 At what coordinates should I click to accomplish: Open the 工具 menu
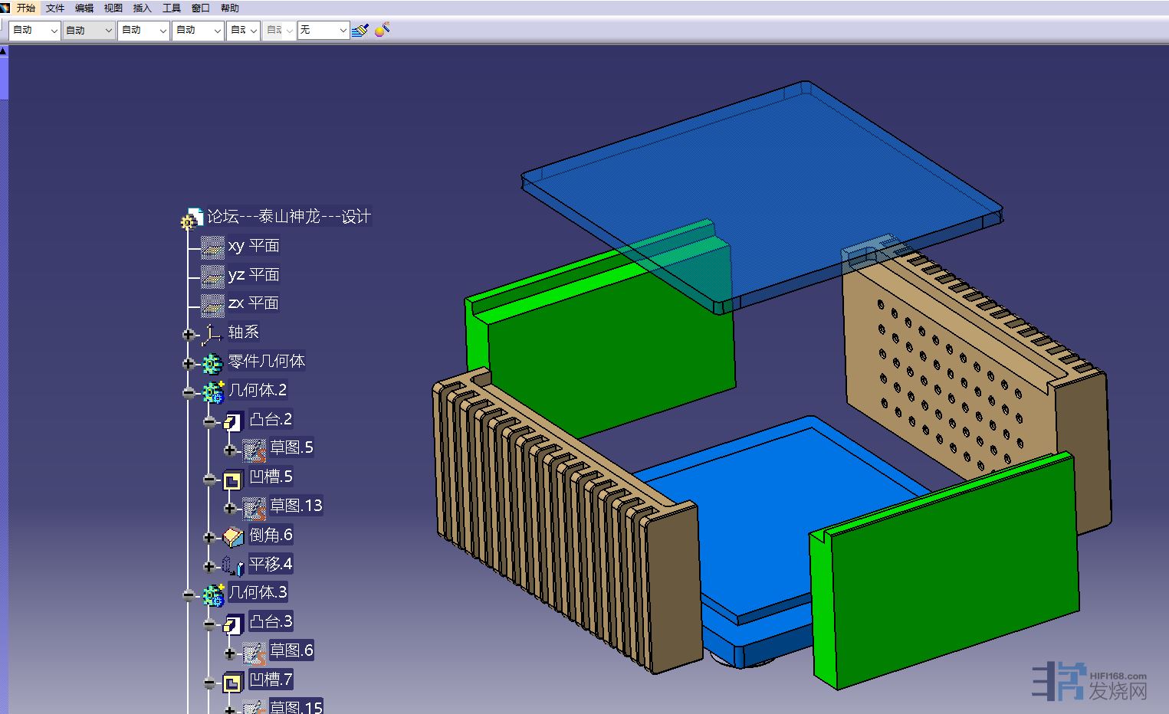pos(172,8)
